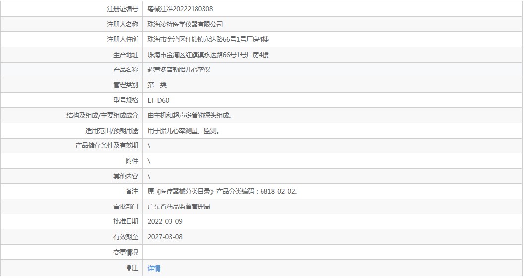Click the 变更情况 label
Image resolution: width=524 pixels, height=278 pixels.
click(x=126, y=252)
